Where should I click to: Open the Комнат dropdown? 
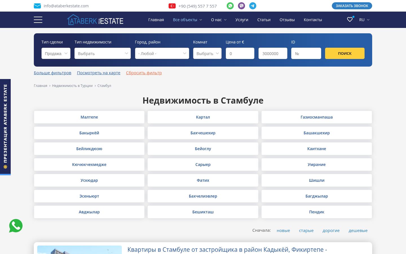[x=207, y=53]
